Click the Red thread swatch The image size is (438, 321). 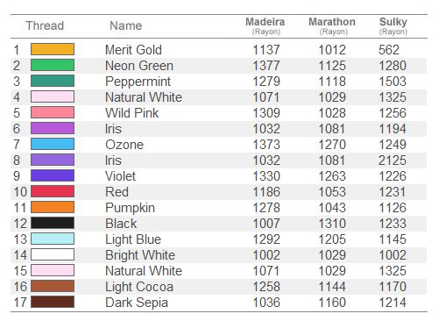(x=53, y=191)
